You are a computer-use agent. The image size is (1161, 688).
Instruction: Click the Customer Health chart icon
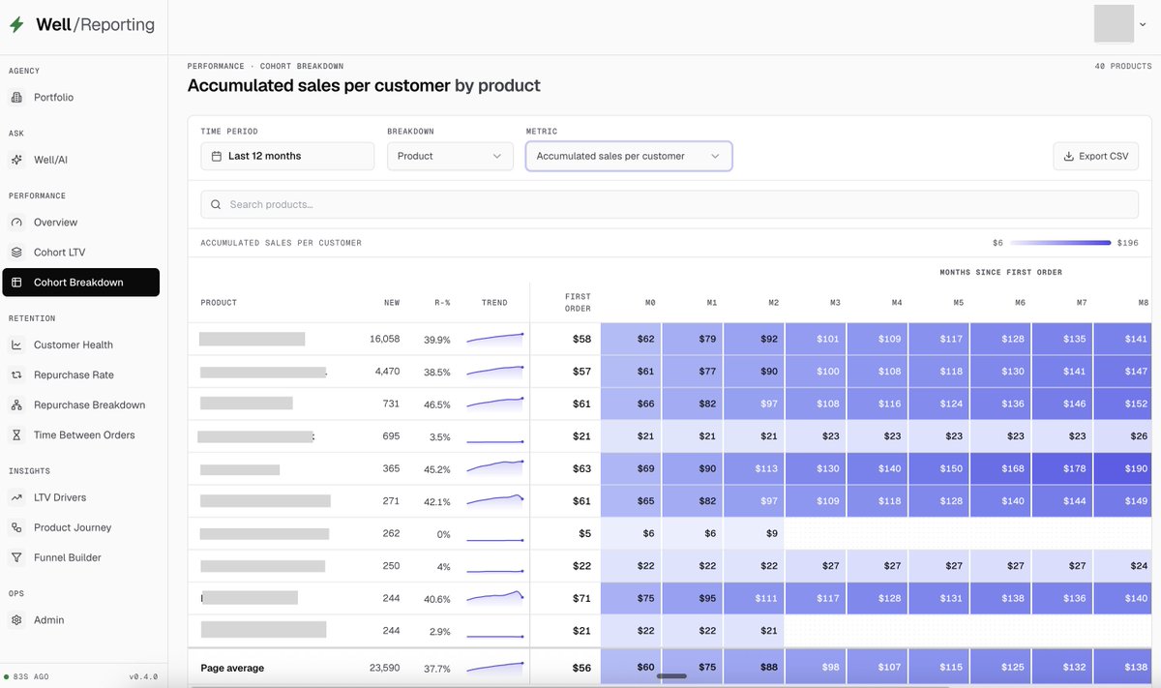click(15, 345)
